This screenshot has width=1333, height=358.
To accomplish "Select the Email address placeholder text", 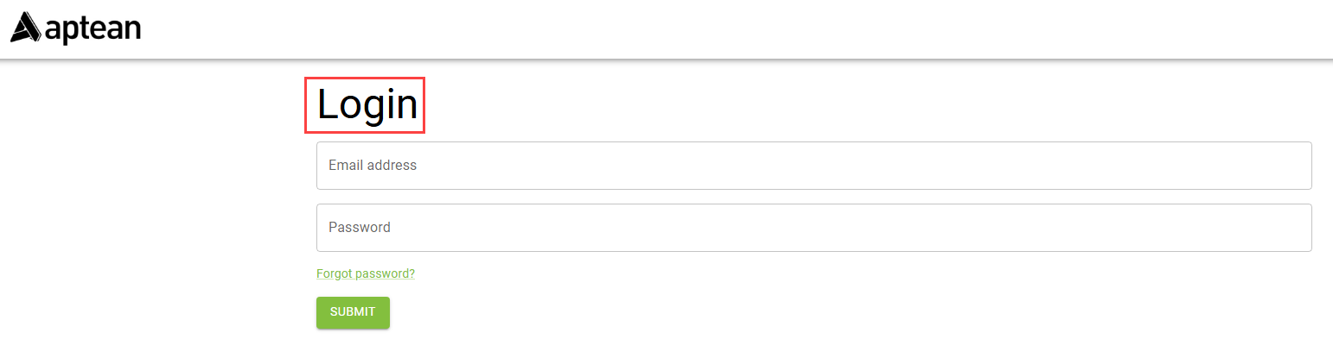I will pos(373,166).
